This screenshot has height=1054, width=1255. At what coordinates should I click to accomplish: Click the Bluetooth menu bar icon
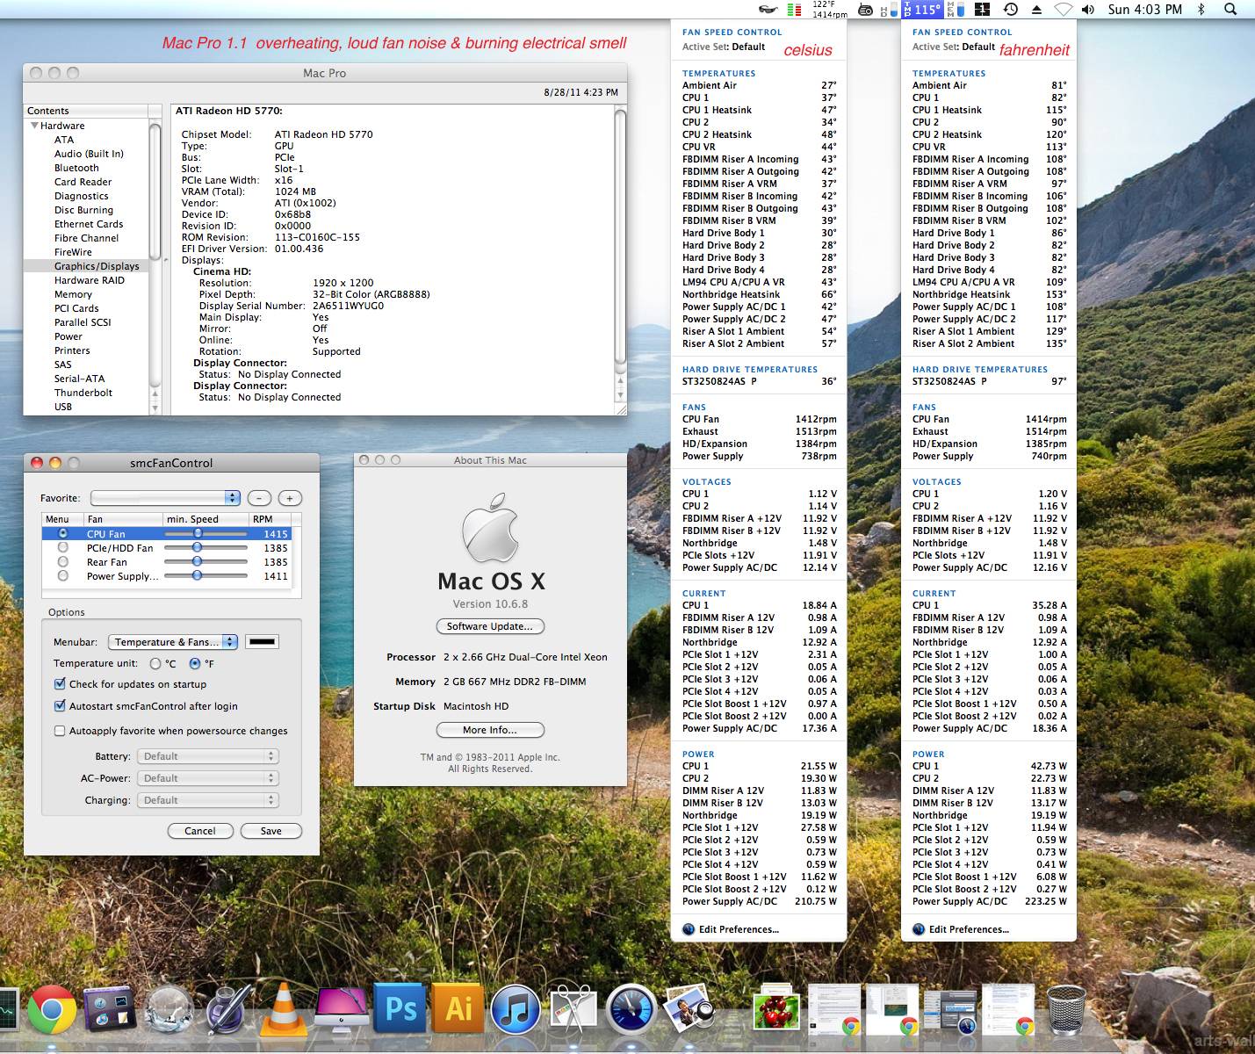1201,10
